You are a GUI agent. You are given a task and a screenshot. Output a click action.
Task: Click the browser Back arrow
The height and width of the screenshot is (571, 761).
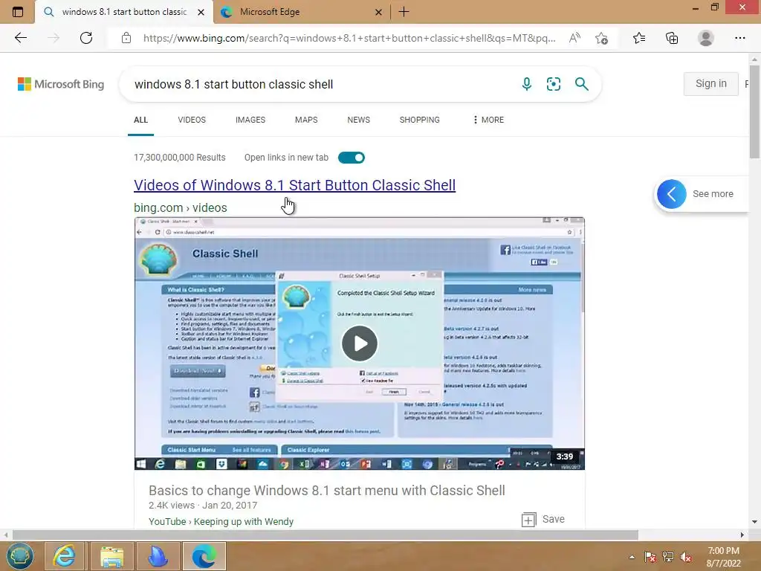pyautogui.click(x=20, y=38)
